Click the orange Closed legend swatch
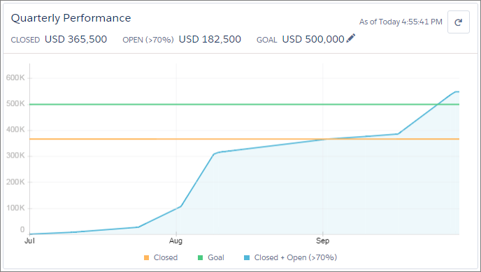The image size is (481, 272). coord(147,258)
